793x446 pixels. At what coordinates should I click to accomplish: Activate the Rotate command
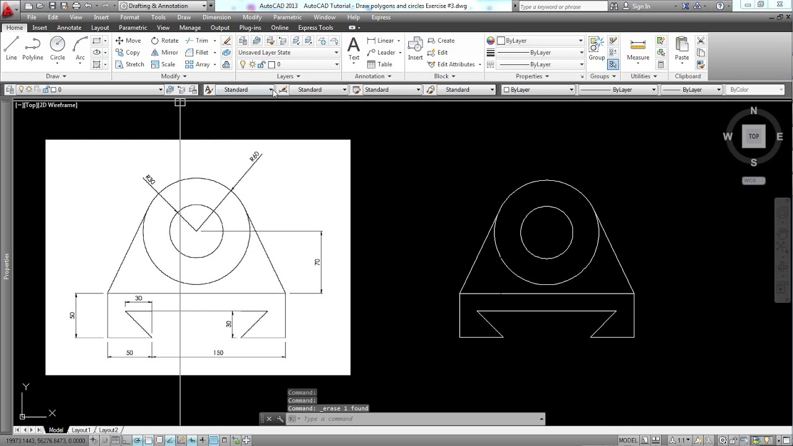pos(165,41)
